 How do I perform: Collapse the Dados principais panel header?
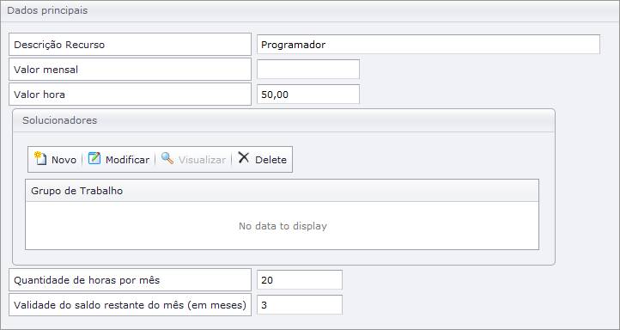pyautogui.click(x=310, y=10)
